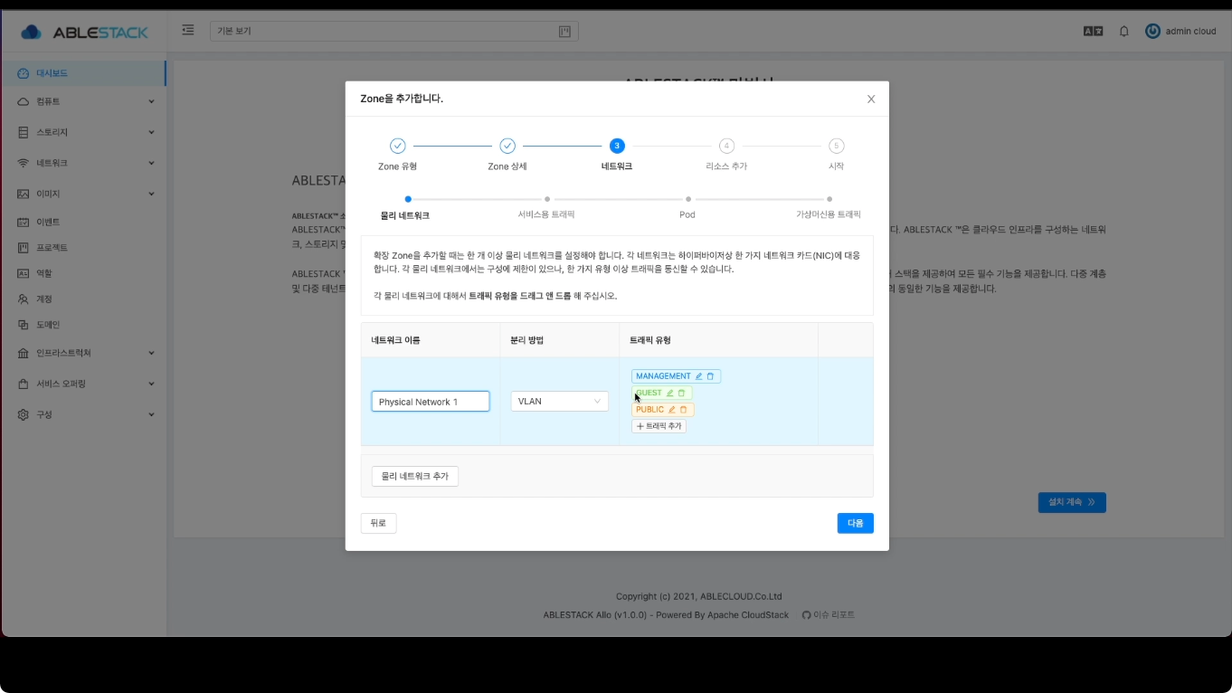Click the GitHub 이슈 리포트 icon
Screen dimensions: 1232x693
click(806, 614)
